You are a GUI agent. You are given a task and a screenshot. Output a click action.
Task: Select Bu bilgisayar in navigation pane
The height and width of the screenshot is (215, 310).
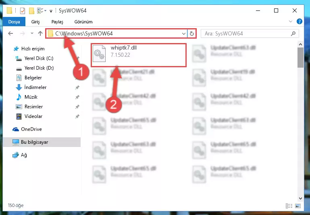pyautogui.click(x=34, y=142)
